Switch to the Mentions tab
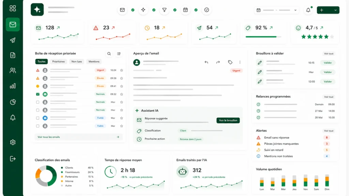Screen dimensions: 349x196 click(94, 62)
